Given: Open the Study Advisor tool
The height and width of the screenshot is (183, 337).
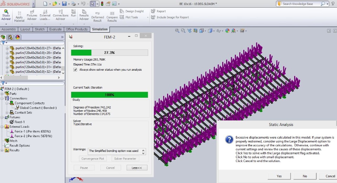Looking at the screenshot, I should tap(6, 15).
